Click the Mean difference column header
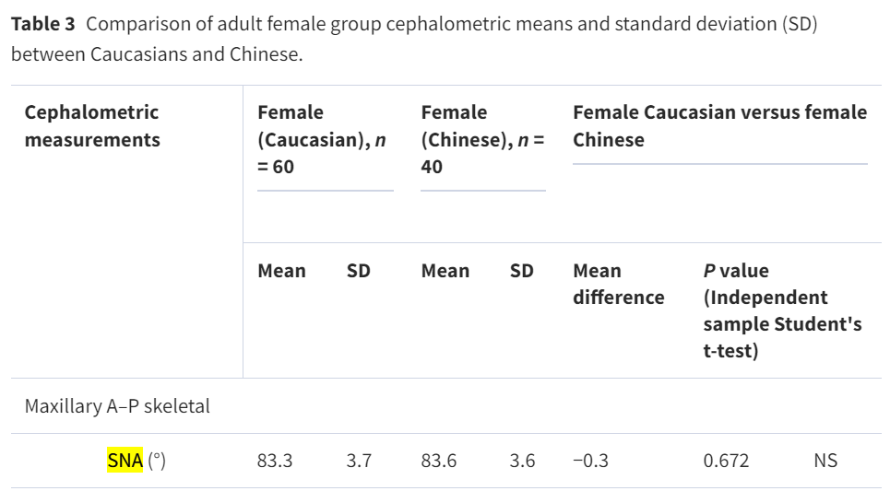The width and height of the screenshot is (890, 491). (x=618, y=284)
